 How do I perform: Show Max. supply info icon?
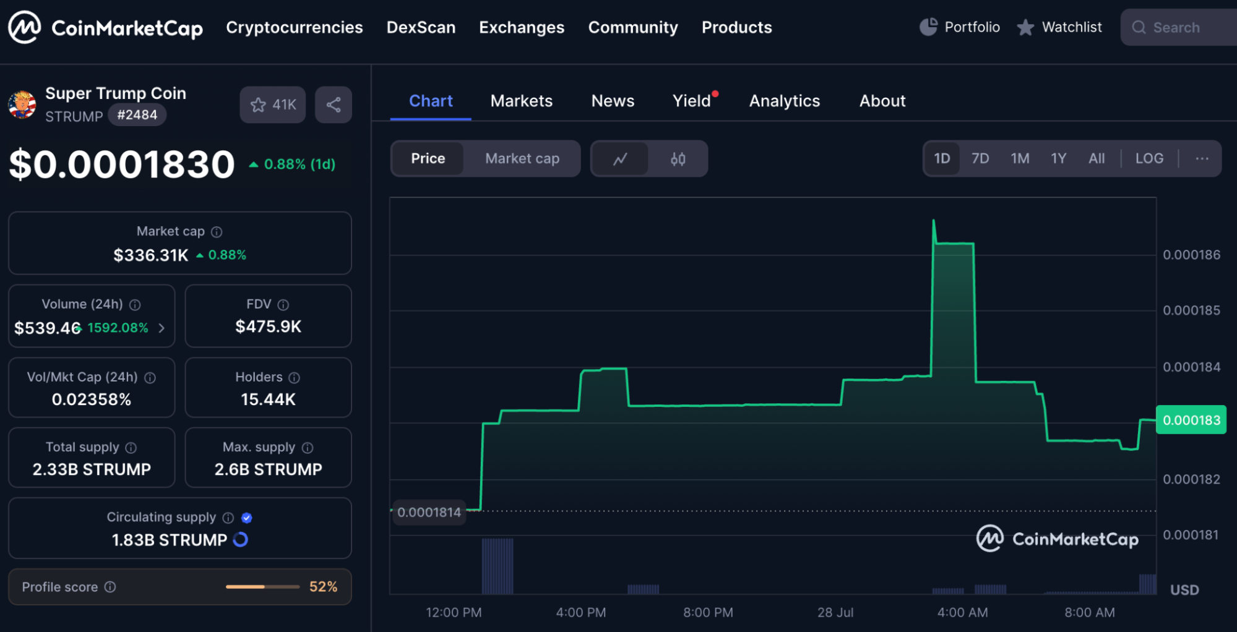pyautogui.click(x=308, y=448)
